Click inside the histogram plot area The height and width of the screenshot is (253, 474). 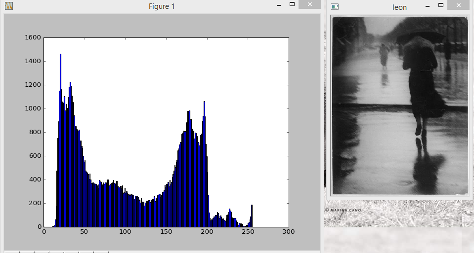[x=166, y=132]
